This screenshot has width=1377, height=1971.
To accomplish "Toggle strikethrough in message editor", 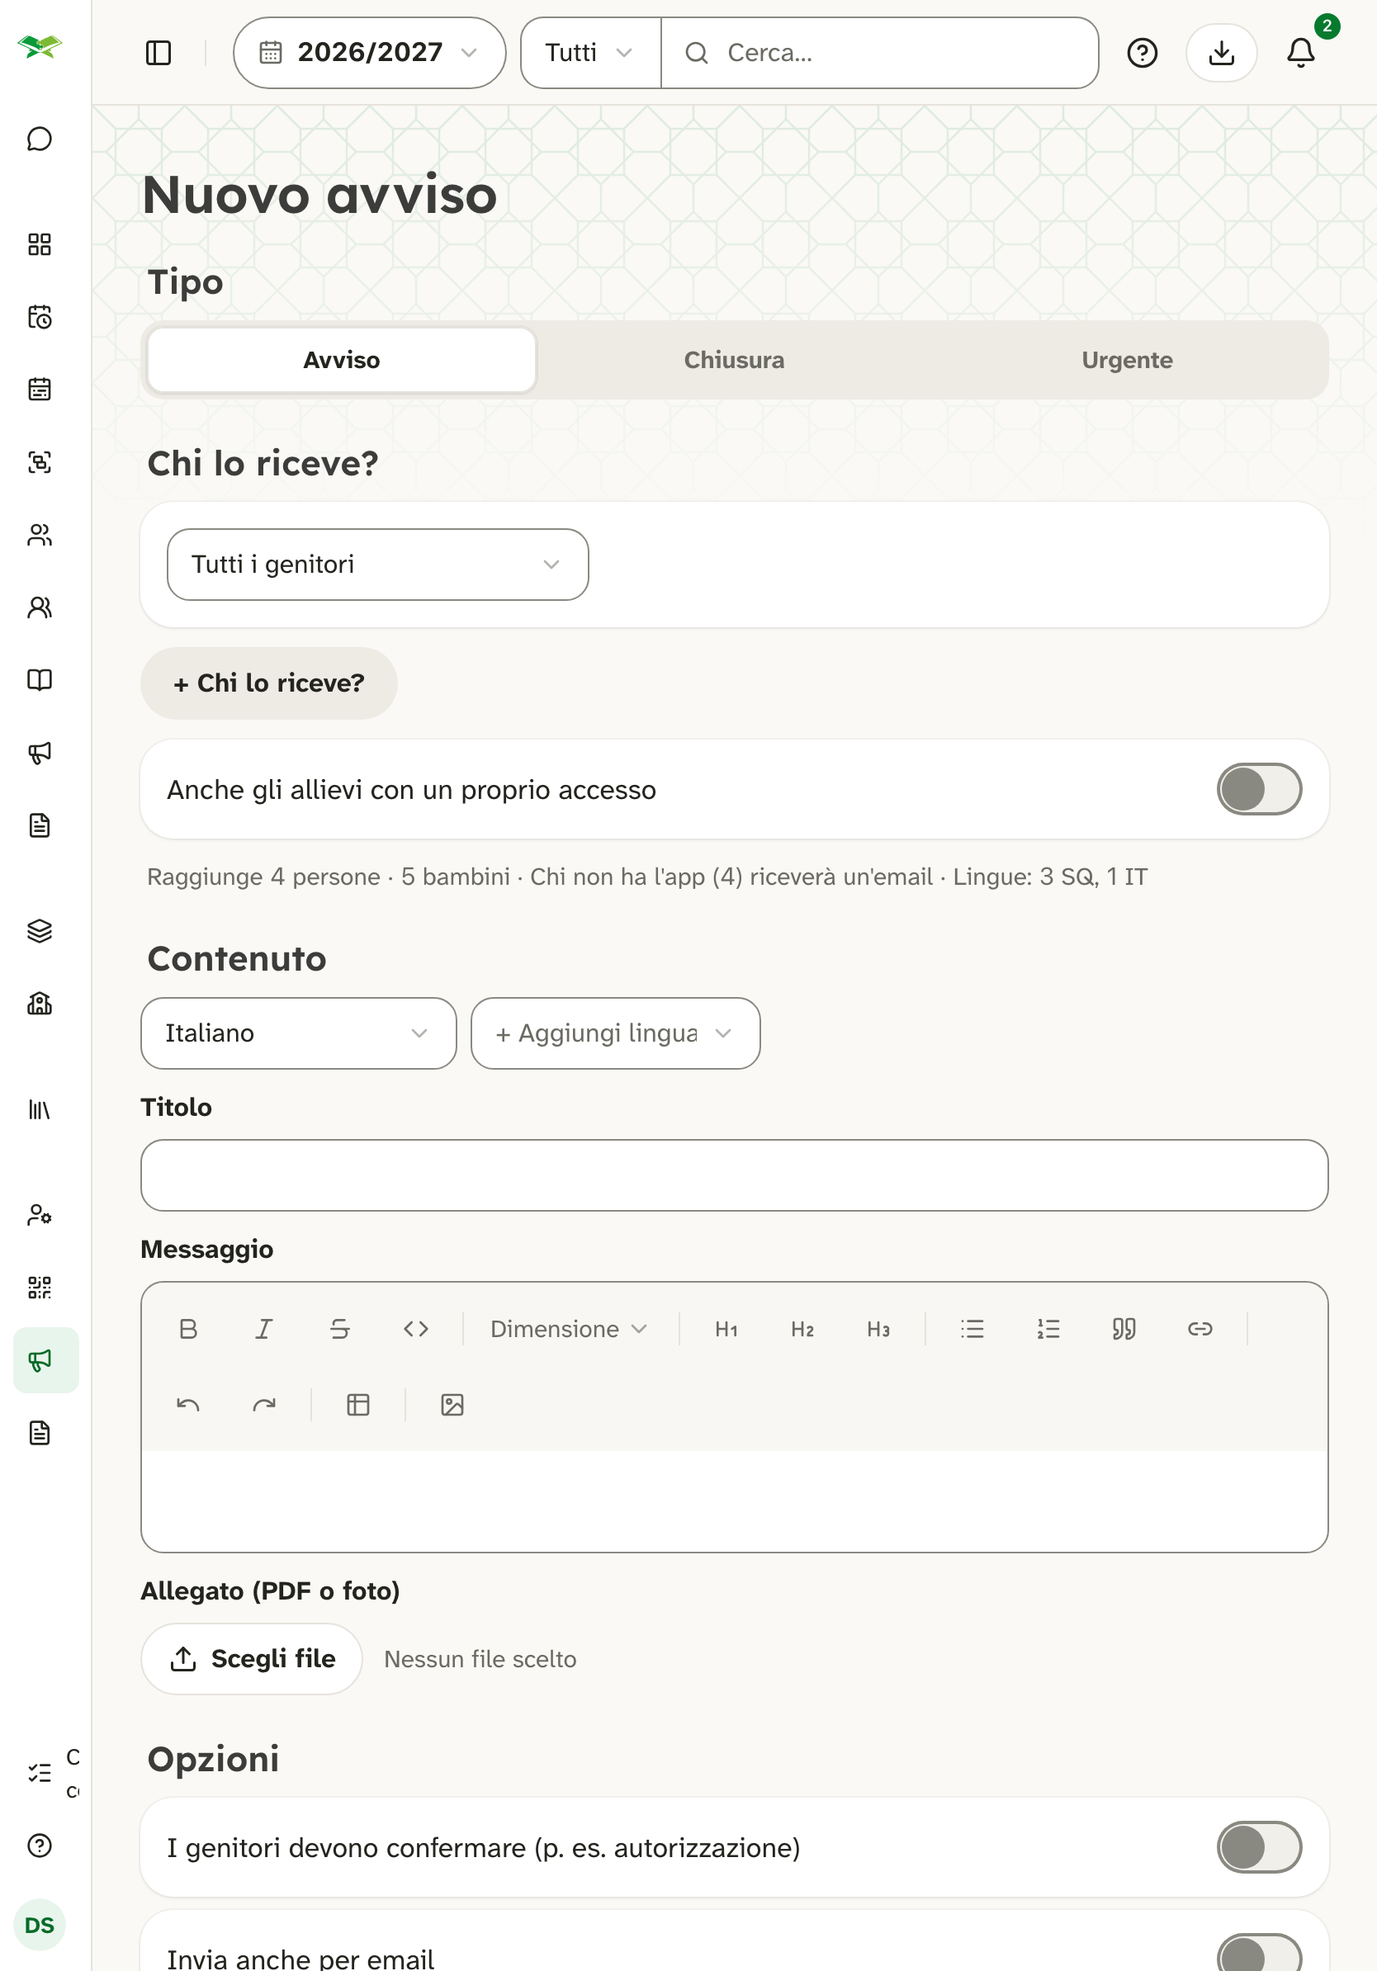I will click(340, 1329).
